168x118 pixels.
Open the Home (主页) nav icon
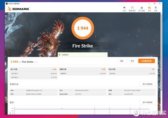pyautogui.click(x=124, y=8)
